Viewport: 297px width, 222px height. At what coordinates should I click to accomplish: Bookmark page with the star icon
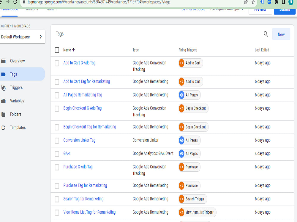click(253, 2)
